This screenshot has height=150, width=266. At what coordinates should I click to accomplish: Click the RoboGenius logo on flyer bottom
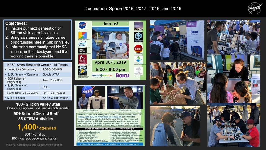[102, 75]
